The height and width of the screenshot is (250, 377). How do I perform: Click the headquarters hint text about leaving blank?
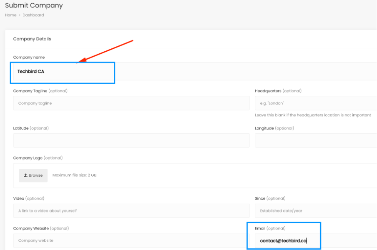tap(313, 115)
